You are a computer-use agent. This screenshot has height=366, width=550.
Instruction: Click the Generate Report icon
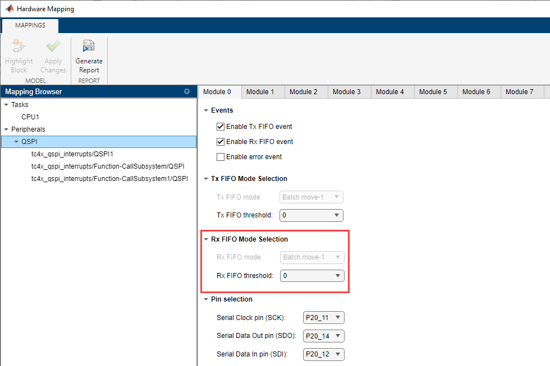89,46
